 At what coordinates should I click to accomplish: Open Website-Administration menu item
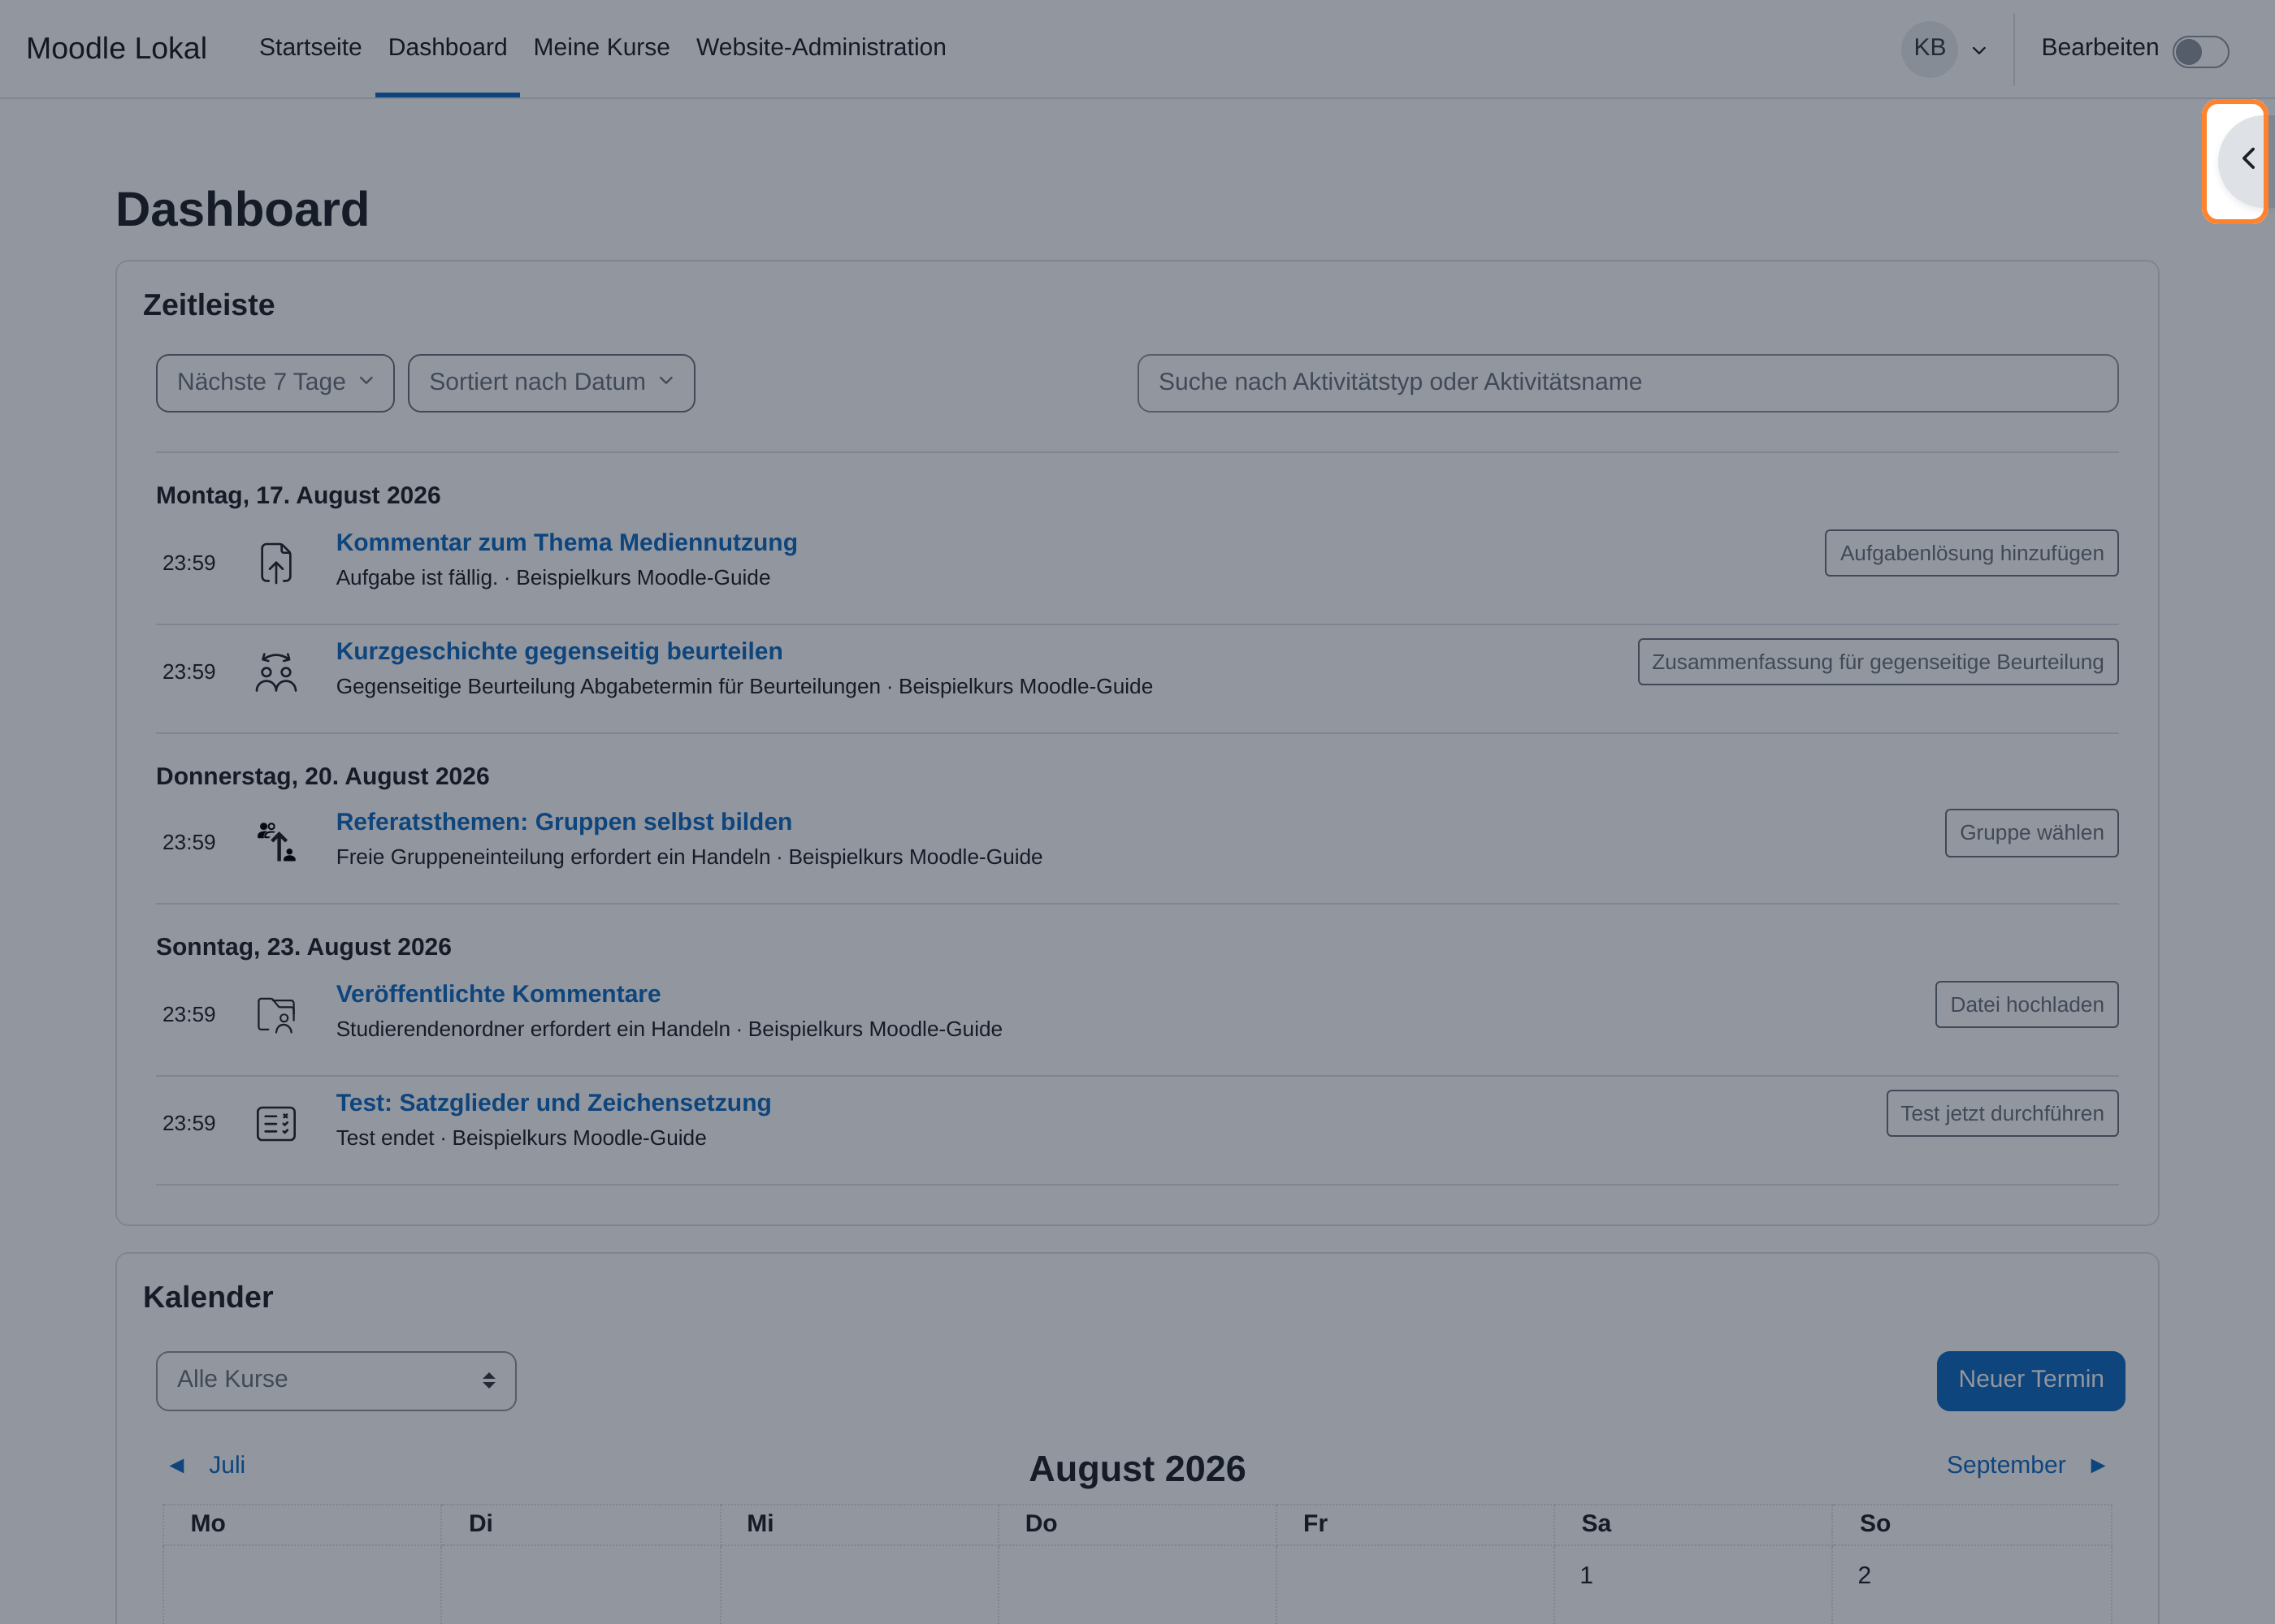tap(821, 47)
